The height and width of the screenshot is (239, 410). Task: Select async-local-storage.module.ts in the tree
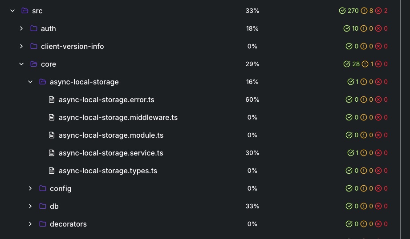(x=111, y=135)
